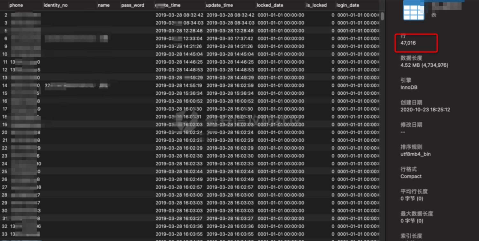Click create_time cell 2019-03-28 14:45:04 in row 10
This screenshot has width=479, height=241.
179,54
